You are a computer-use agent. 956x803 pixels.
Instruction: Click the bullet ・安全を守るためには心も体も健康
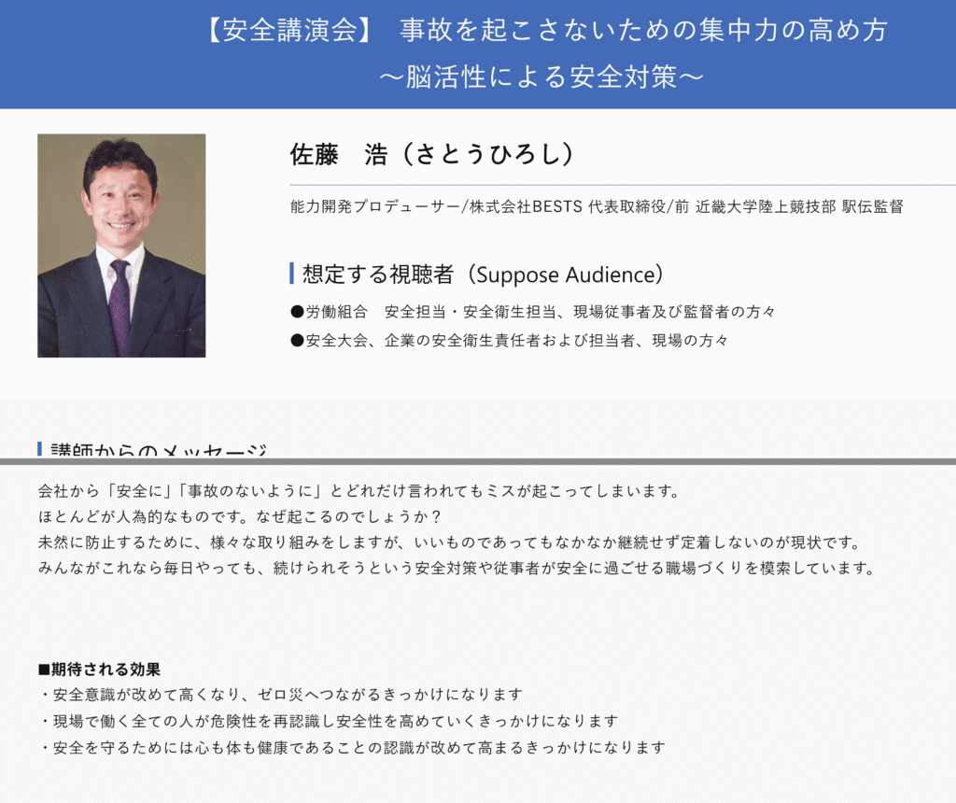(352, 748)
